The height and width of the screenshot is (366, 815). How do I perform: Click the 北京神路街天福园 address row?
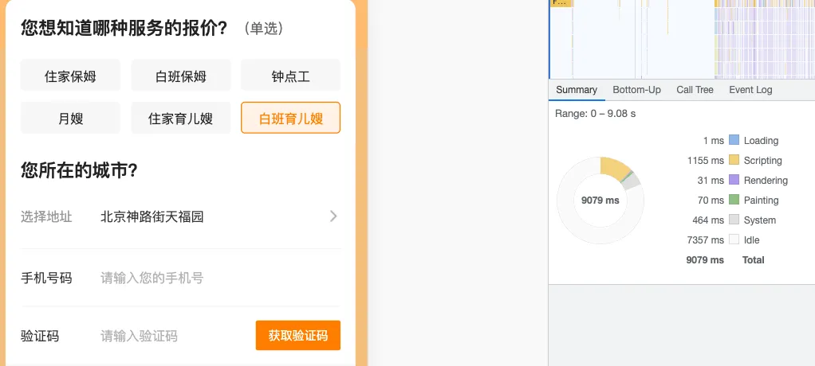181,216
